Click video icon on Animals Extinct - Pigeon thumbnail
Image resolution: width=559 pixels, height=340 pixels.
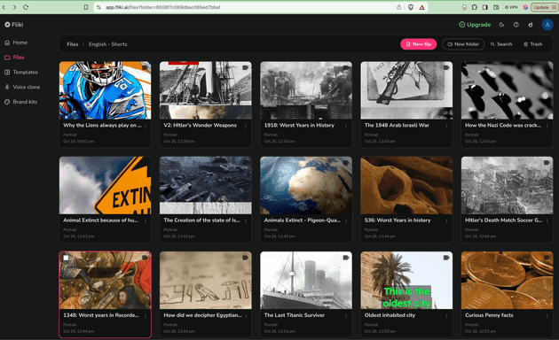pos(346,162)
